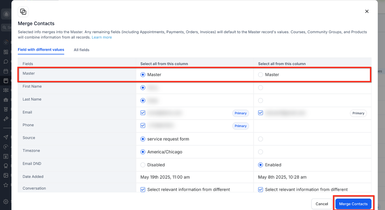Image resolution: width=385 pixels, height=210 pixels.
Task: Open the sparkle AI icon in sidebar
Action: tap(6, 119)
